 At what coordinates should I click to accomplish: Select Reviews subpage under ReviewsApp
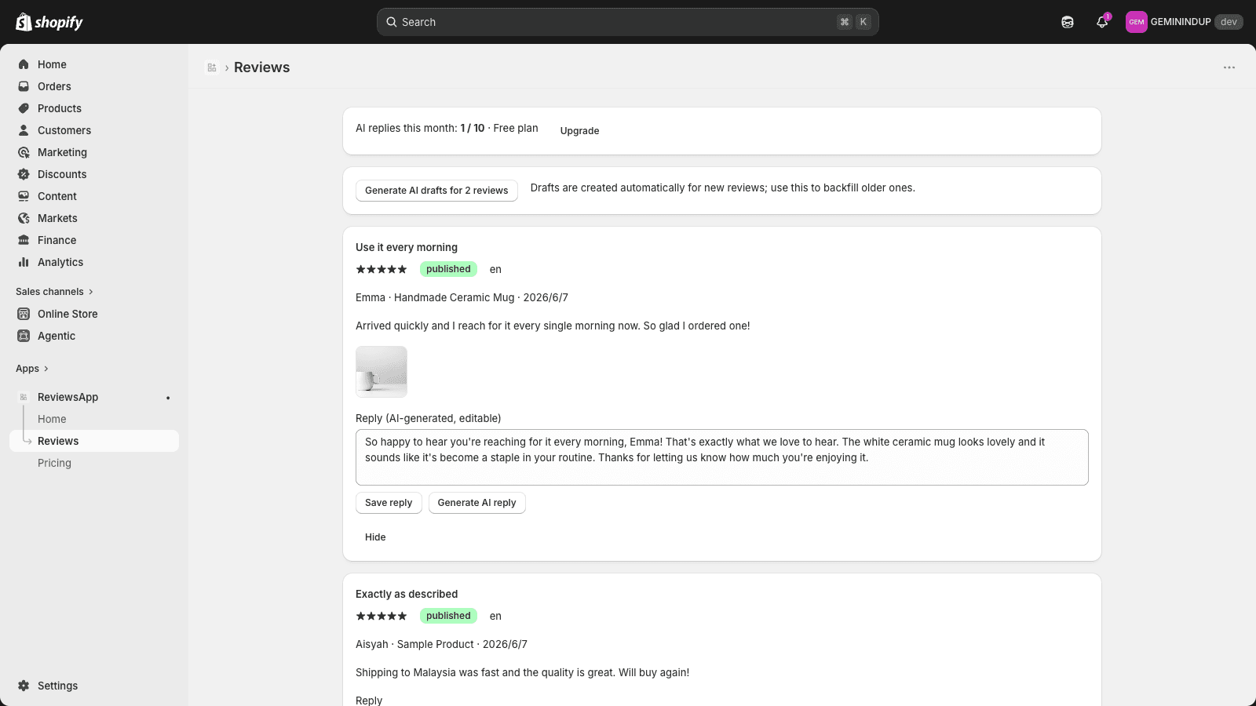(94, 441)
